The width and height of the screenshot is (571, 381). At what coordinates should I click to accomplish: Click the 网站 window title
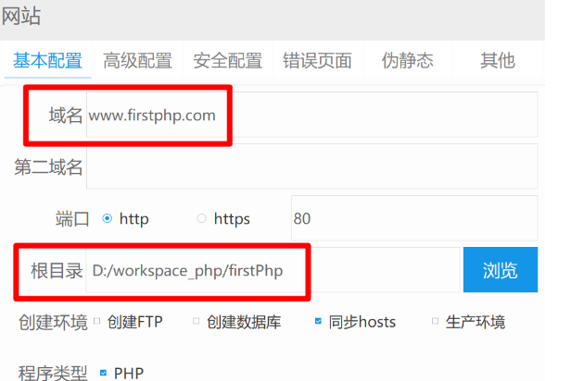pos(21,17)
